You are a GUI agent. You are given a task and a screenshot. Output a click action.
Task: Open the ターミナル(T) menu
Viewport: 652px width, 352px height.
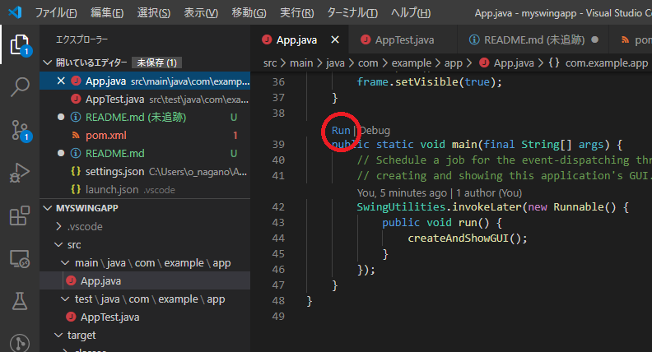(x=352, y=13)
